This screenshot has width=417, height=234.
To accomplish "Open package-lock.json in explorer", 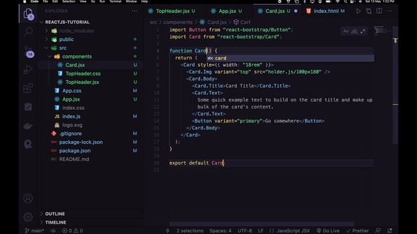I will 81,142.
